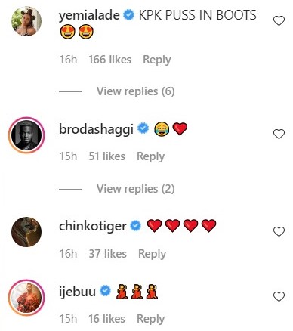Like yemialade's comment with the heart icon

279,20
